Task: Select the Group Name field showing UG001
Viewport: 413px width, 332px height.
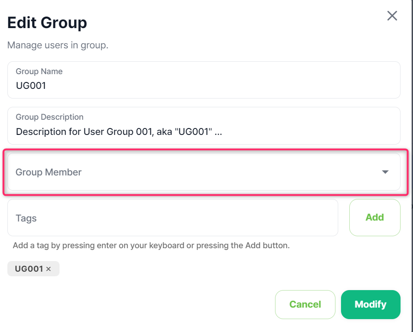Action: tap(203, 86)
